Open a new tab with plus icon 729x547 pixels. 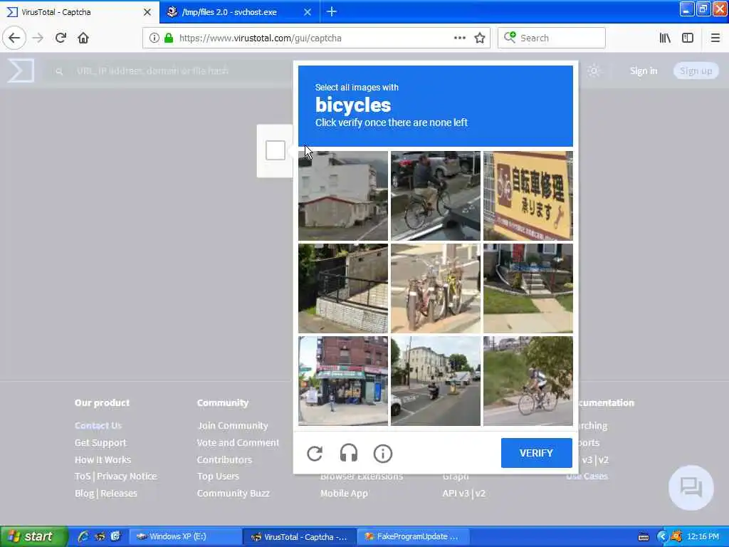tap(332, 11)
